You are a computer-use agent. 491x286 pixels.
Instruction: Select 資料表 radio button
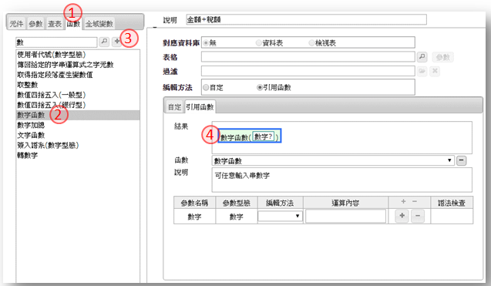pos(259,43)
